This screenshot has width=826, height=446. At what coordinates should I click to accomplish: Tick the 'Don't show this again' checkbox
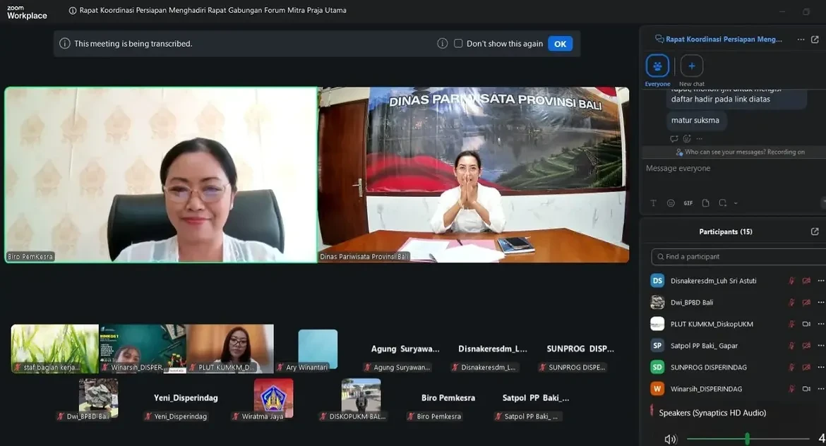click(x=458, y=44)
